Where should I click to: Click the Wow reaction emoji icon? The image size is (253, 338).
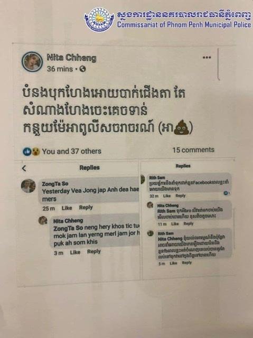tap(36, 152)
